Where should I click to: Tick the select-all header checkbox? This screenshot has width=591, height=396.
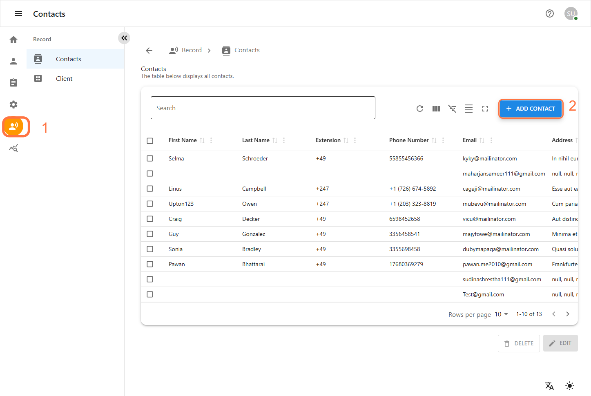(x=150, y=141)
